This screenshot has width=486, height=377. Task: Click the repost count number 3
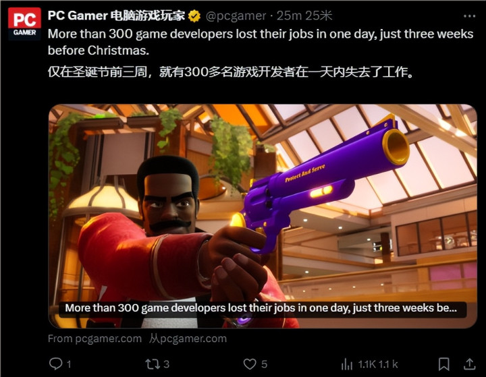tap(167, 364)
